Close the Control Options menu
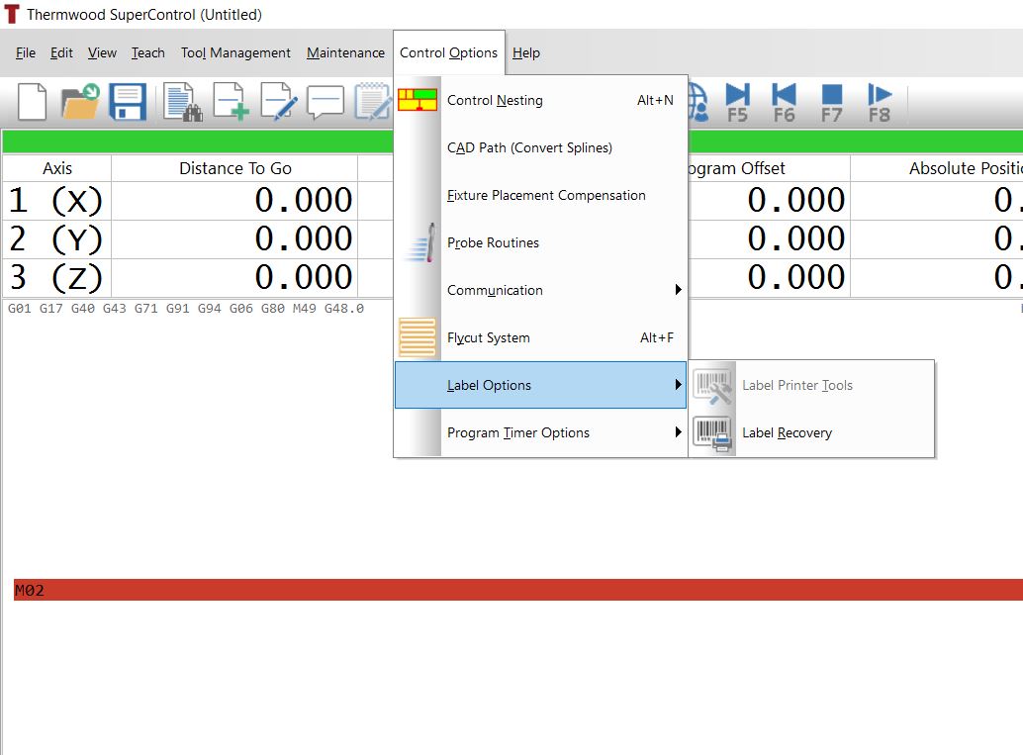The image size is (1023, 755). click(449, 52)
